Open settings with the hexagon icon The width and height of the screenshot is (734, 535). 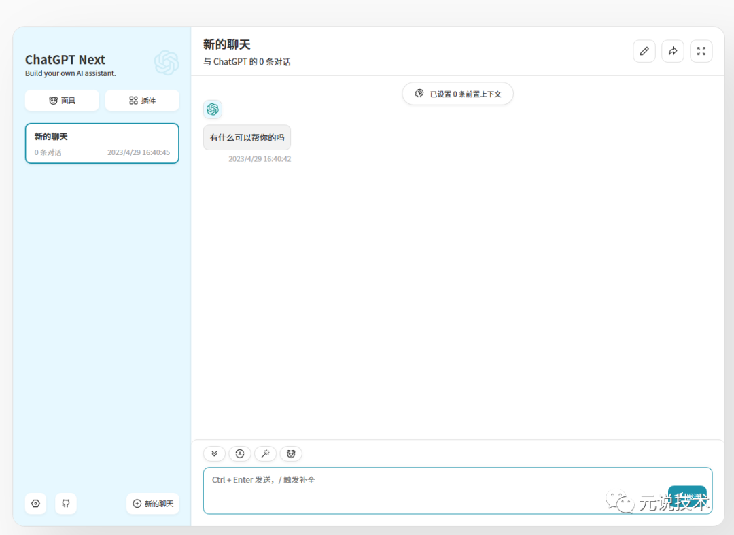pos(35,504)
